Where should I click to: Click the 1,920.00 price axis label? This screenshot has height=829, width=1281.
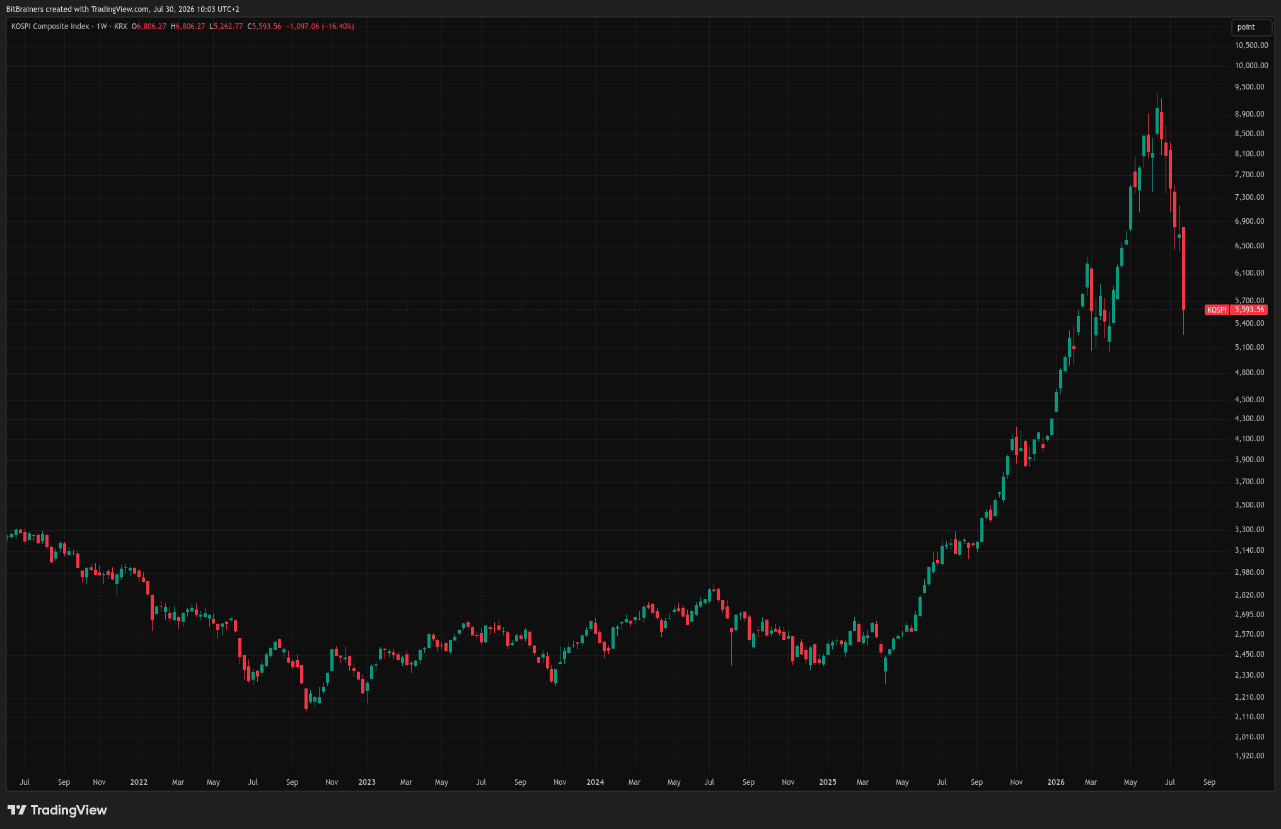[x=1249, y=756]
